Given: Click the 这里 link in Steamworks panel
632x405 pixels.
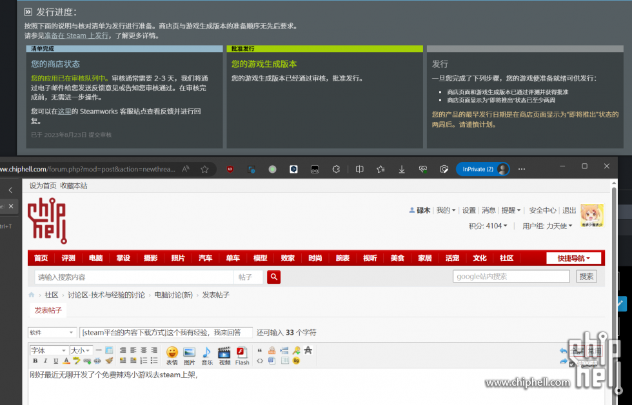Looking at the screenshot, I should coord(64,111).
